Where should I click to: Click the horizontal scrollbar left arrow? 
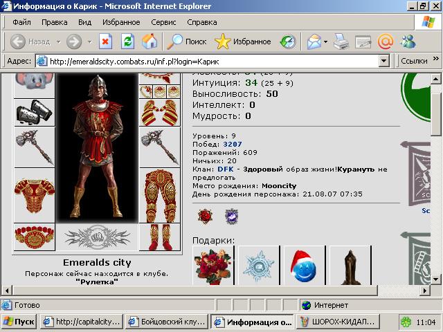[x=7, y=290]
